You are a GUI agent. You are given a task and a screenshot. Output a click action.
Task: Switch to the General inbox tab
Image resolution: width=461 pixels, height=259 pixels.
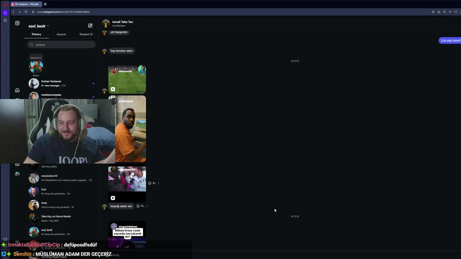61,34
